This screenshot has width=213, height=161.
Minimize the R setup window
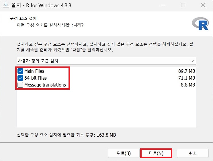tap(163, 5)
